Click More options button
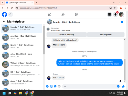The width and height of the screenshot is (128, 96). 106,35
